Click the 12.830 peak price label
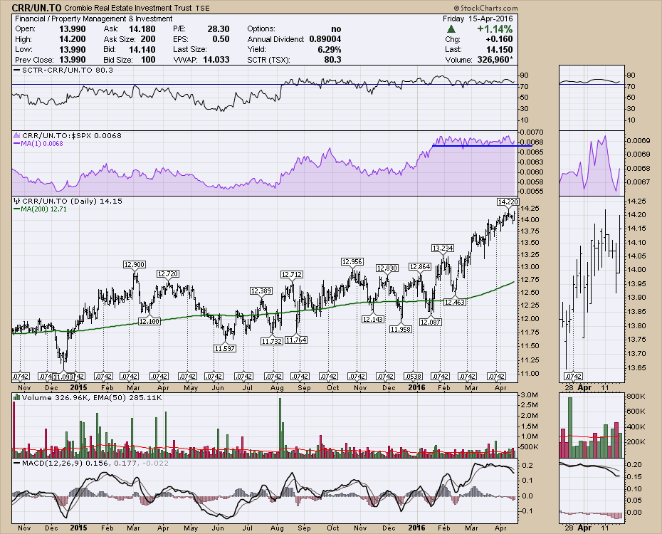Image resolution: width=662 pixels, height=534 pixels. pyautogui.click(x=387, y=268)
